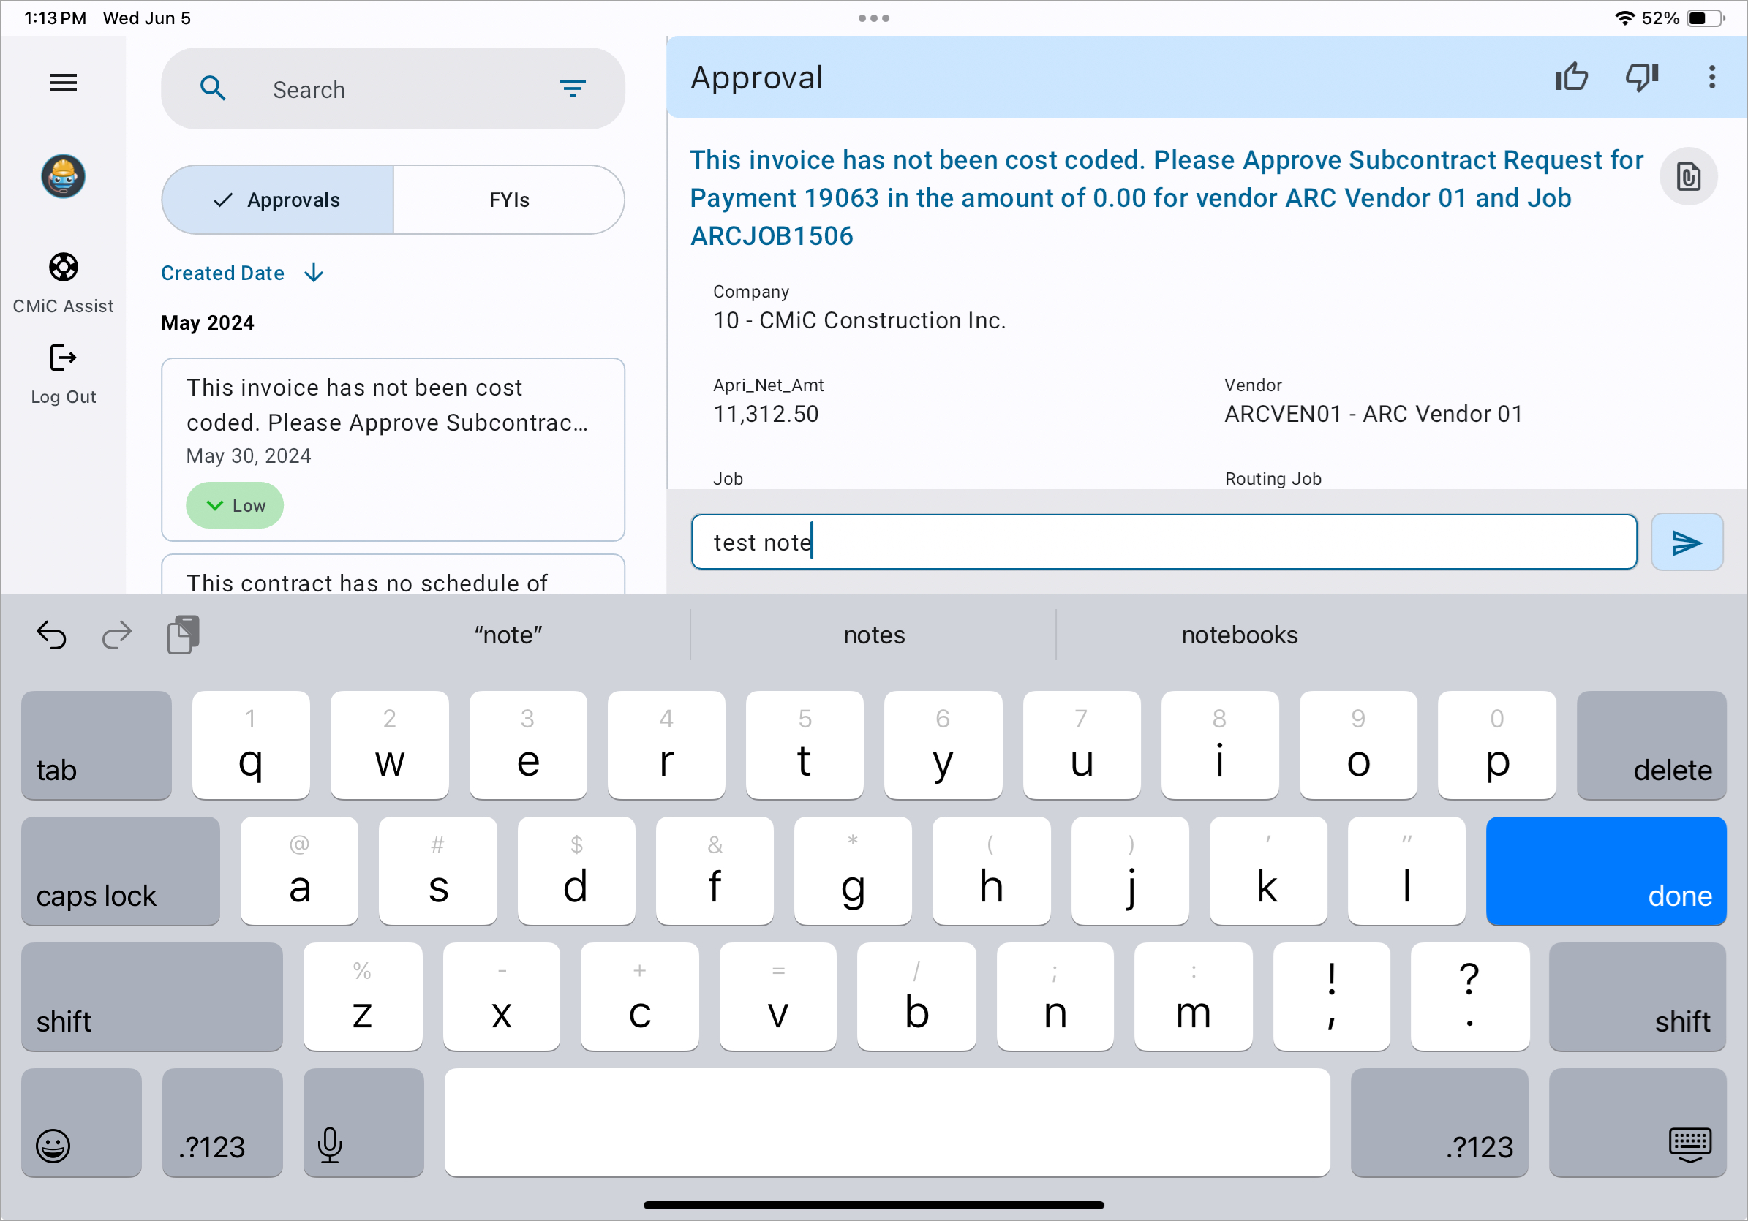The height and width of the screenshot is (1221, 1748).
Task: Tap the undo arrow above the keyboard
Action: click(x=50, y=634)
